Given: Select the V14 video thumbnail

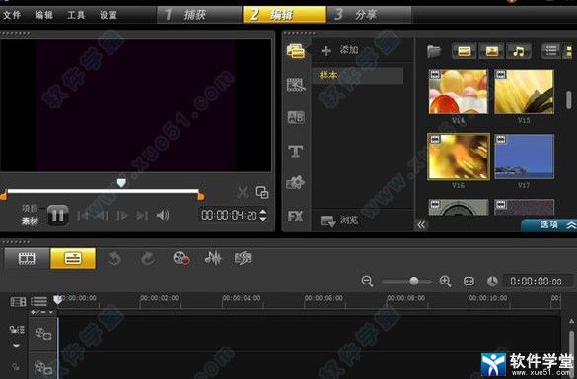Looking at the screenshot, I should click(459, 92).
